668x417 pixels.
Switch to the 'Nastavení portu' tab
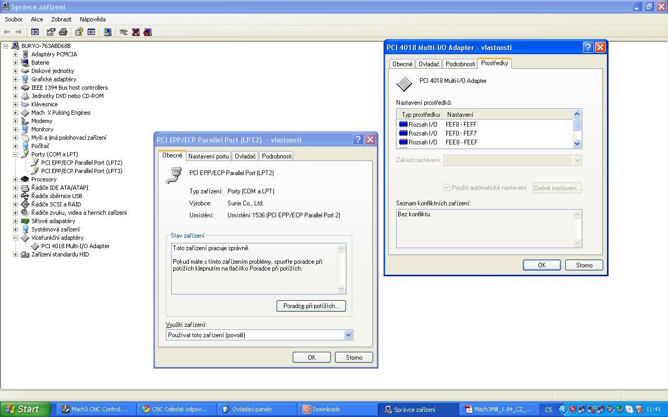click(208, 156)
